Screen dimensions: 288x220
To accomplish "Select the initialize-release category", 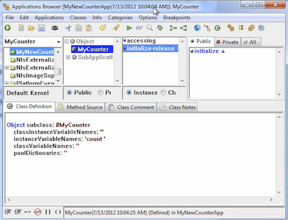I will pyautogui.click(x=150, y=48).
